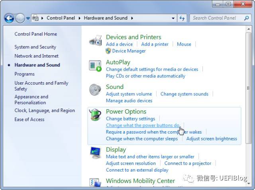Click the AutoPlay icon
The width and height of the screenshot is (255, 190).
[x=95, y=66]
